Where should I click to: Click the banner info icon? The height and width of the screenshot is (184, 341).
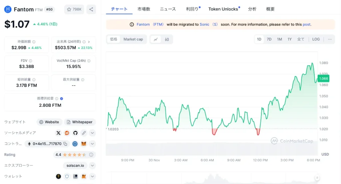click(x=132, y=25)
